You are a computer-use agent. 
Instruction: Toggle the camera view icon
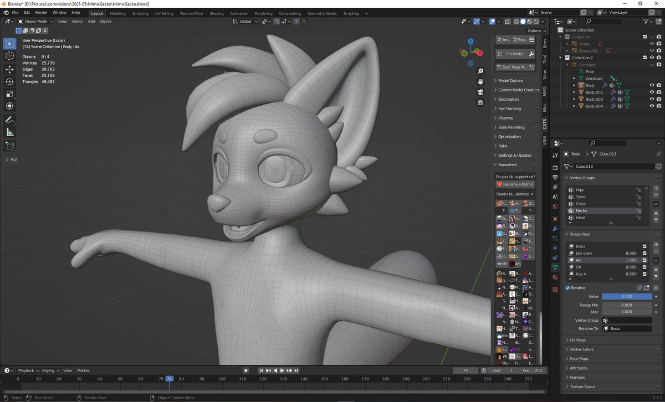pos(480,92)
